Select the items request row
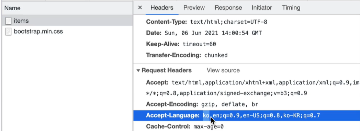Viewport: 360px width, 131px height. (x=67, y=21)
